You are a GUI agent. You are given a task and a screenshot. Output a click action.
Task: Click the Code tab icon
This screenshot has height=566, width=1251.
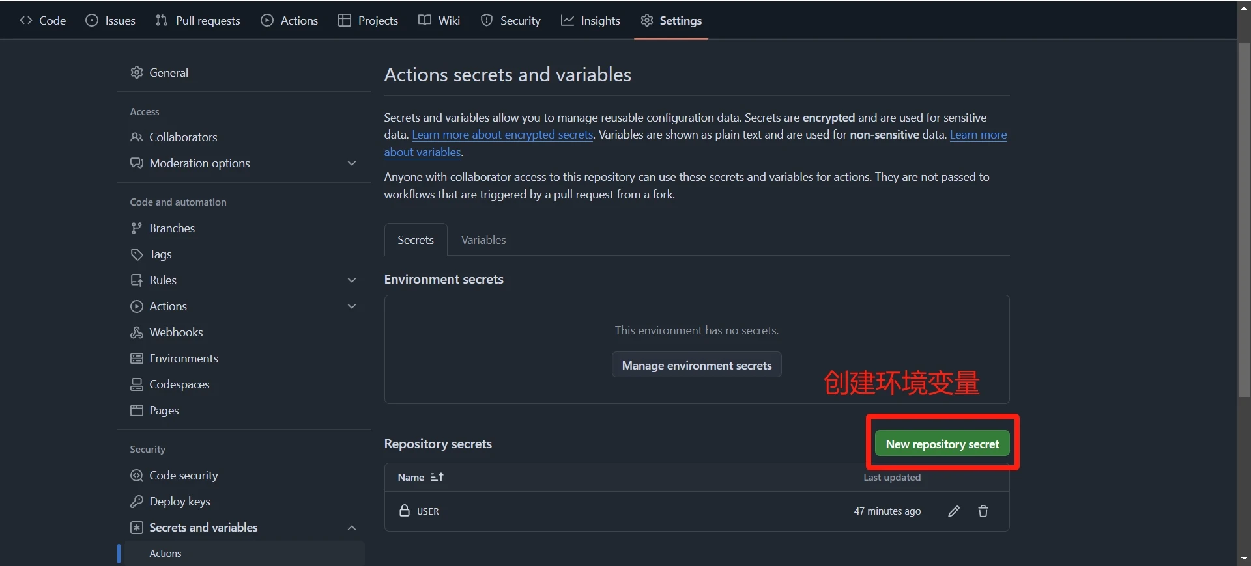(x=26, y=20)
